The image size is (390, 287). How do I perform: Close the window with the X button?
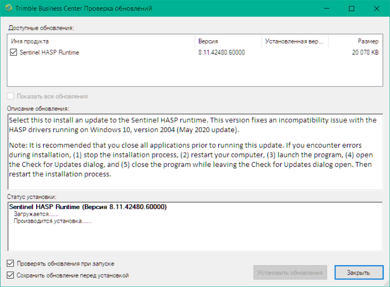click(x=377, y=9)
